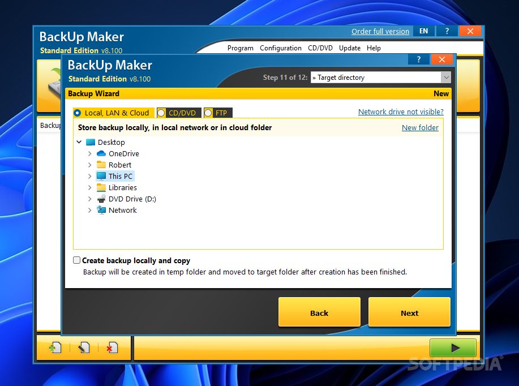Select the Desktop tree label

pyautogui.click(x=111, y=143)
